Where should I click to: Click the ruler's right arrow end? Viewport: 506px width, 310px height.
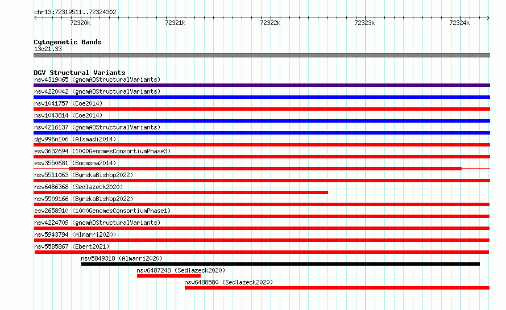(x=488, y=18)
